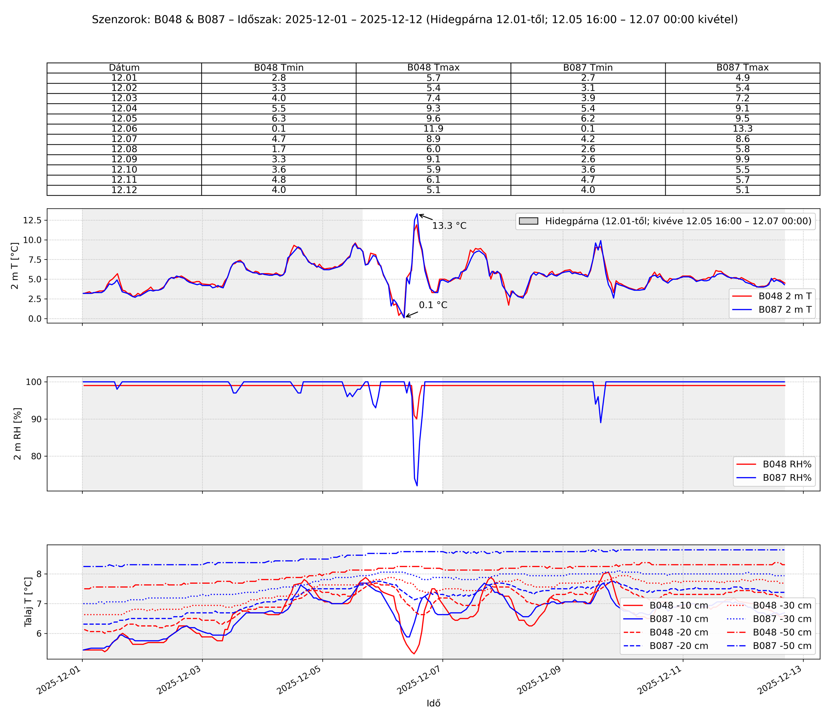Click the 11.9 value in B048 Tmax column
The height and width of the screenshot is (719, 830).
click(433, 129)
